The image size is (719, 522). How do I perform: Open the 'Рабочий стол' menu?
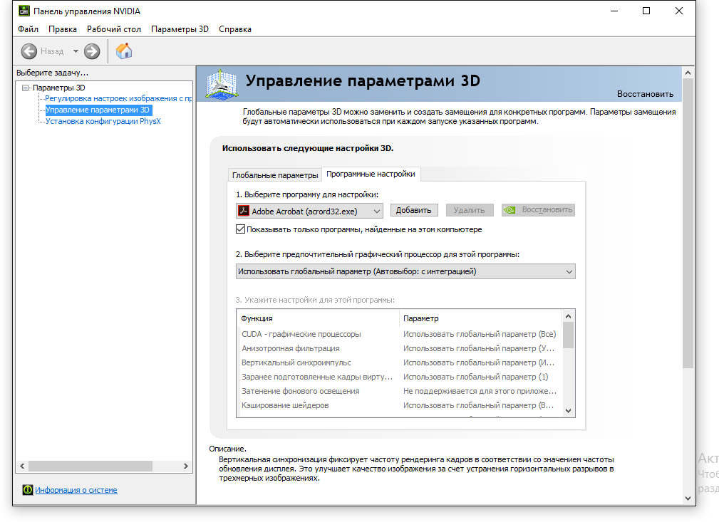pyautogui.click(x=113, y=29)
